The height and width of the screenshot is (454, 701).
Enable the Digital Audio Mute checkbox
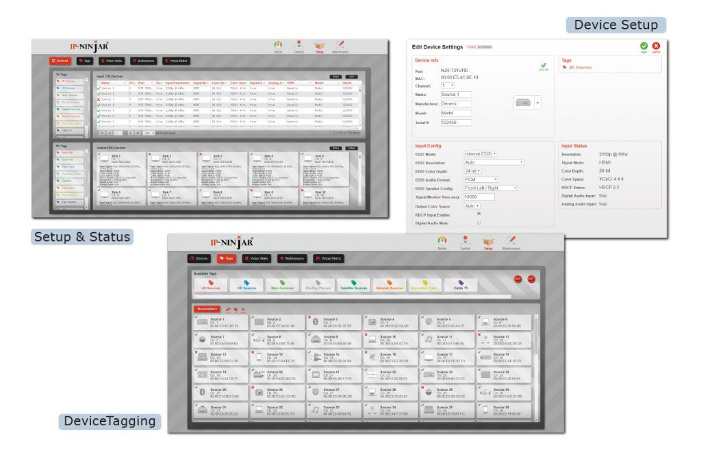coord(479,223)
